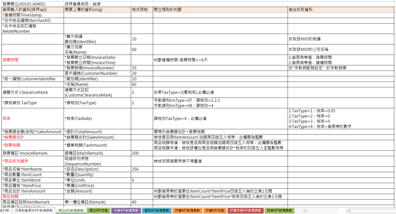
Task: Switch to 折讓作廢API對應參數 sheet tab
Action: tap(245, 211)
